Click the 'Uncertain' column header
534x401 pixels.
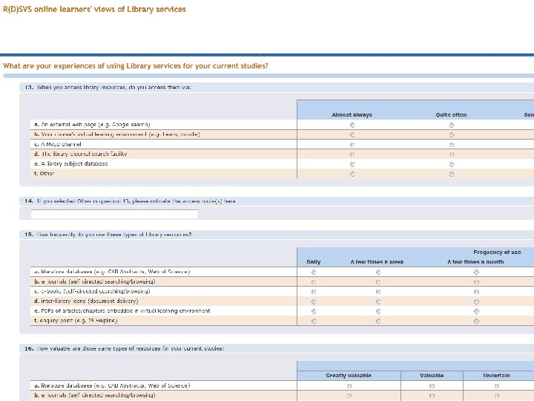pos(496,376)
